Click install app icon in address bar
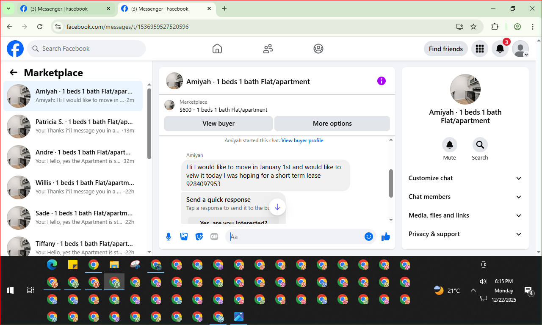Image resolution: width=542 pixels, height=325 pixels. click(x=460, y=27)
